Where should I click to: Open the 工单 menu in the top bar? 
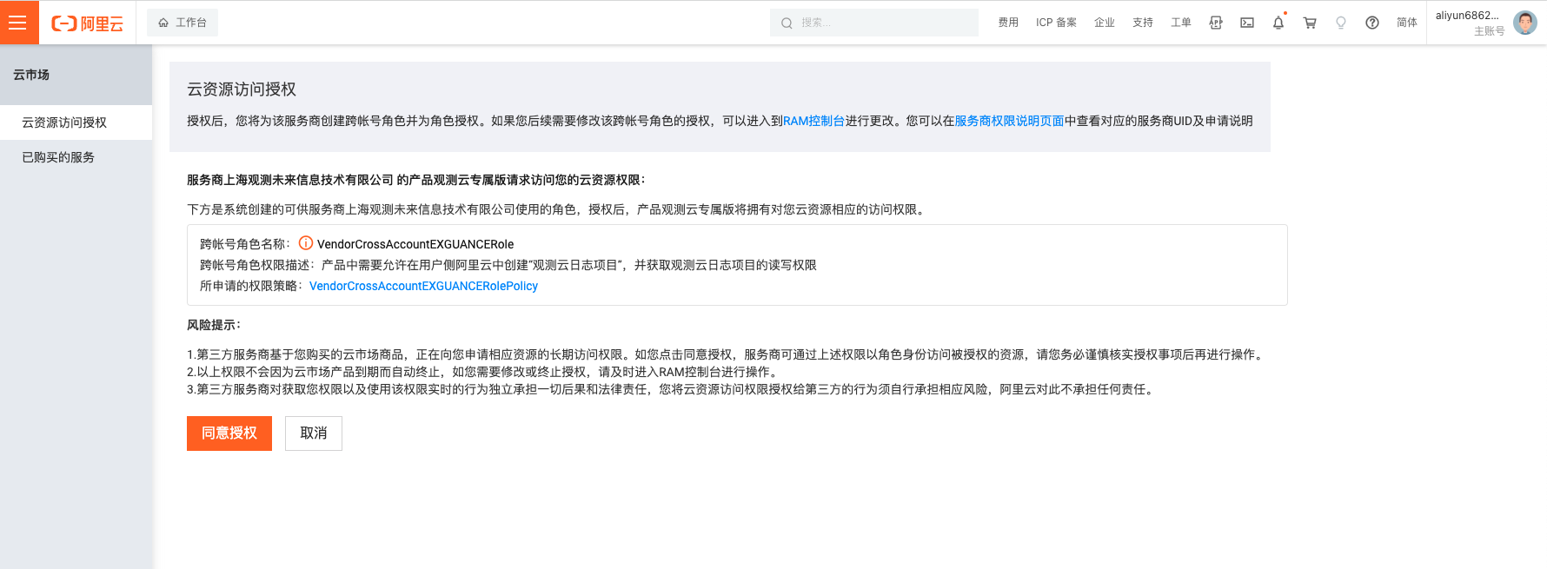pos(1181,23)
